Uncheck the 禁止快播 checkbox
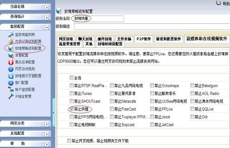 click(72, 109)
